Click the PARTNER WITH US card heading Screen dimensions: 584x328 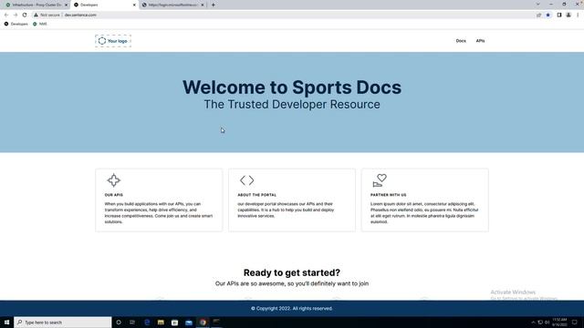388,195
